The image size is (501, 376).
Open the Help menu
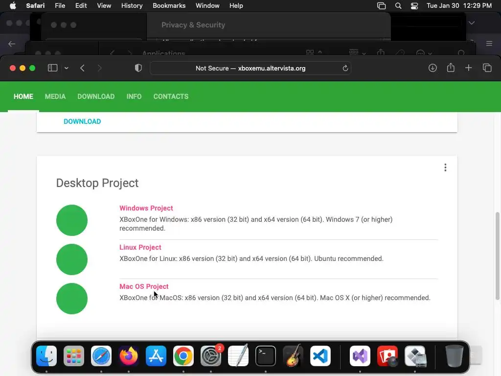coord(236,6)
